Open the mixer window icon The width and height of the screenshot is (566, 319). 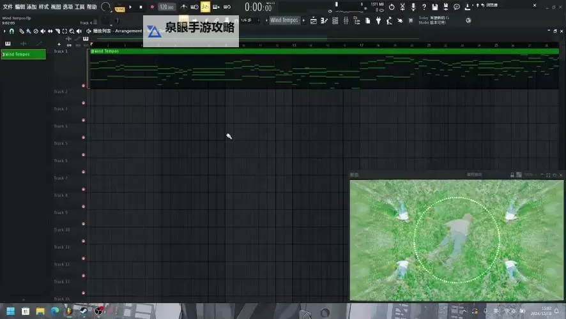coord(346,20)
